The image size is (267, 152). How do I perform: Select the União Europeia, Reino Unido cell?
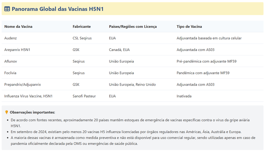[x=132, y=84]
